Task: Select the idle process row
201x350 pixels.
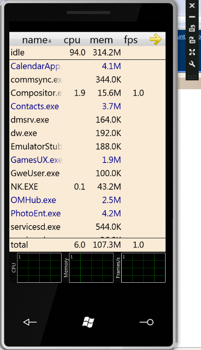Action: (x=87, y=53)
